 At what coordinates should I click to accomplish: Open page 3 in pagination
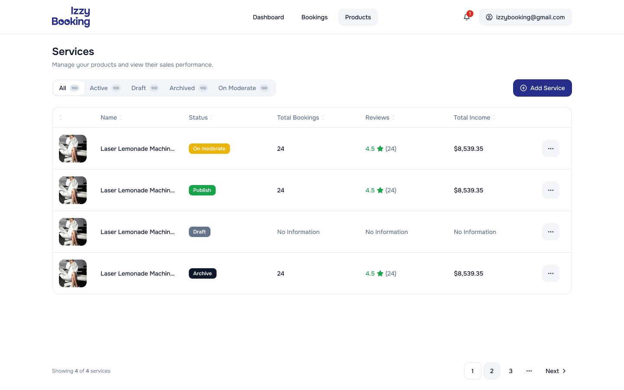coord(510,371)
